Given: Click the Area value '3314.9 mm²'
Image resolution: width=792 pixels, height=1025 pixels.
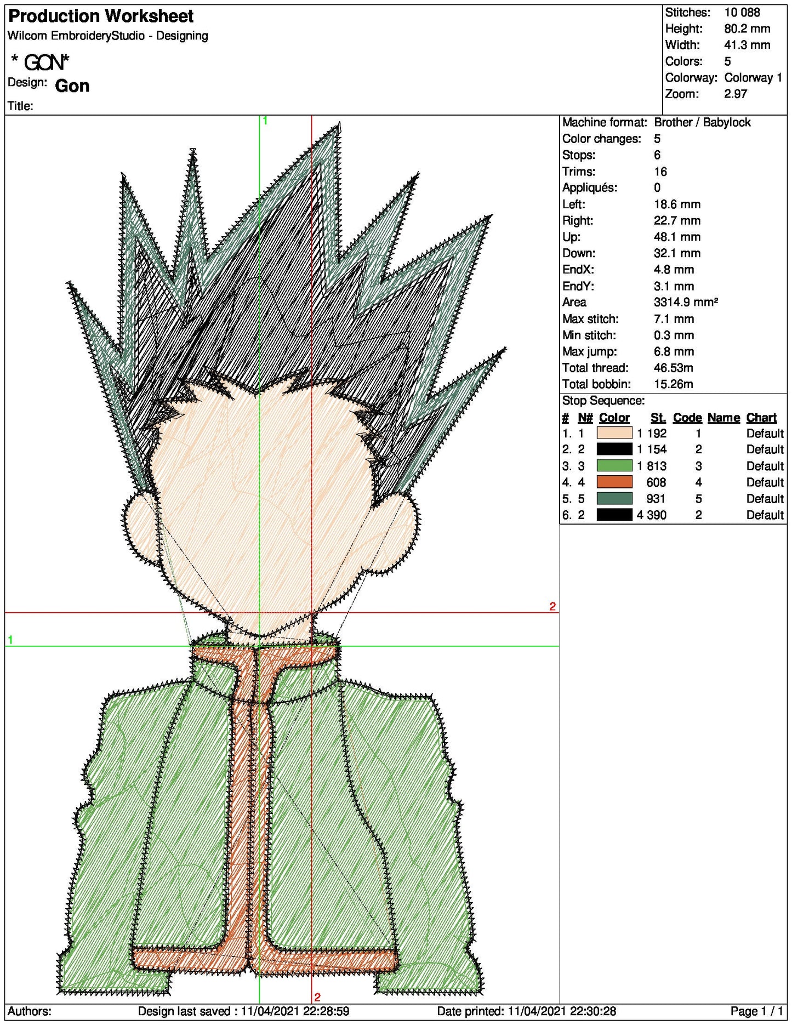Looking at the screenshot, I should (686, 302).
